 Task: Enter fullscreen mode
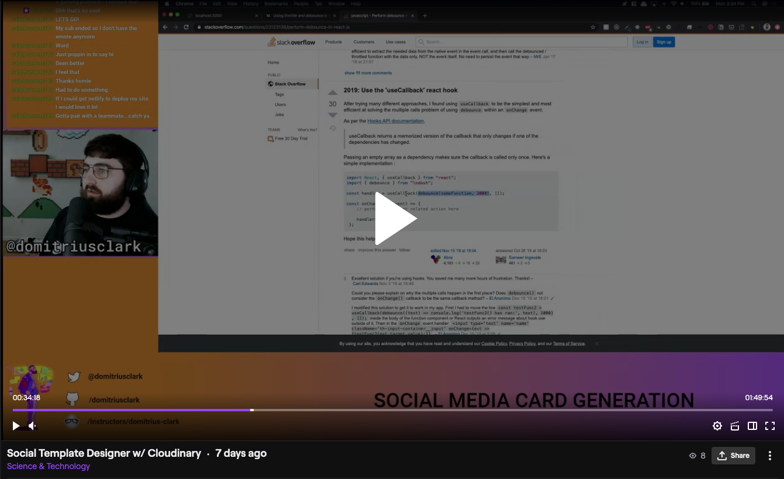pos(770,426)
